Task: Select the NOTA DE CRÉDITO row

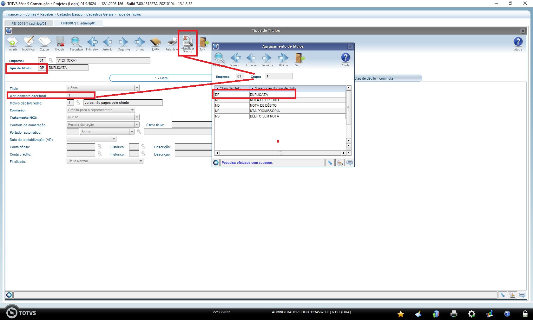Action: (280, 100)
